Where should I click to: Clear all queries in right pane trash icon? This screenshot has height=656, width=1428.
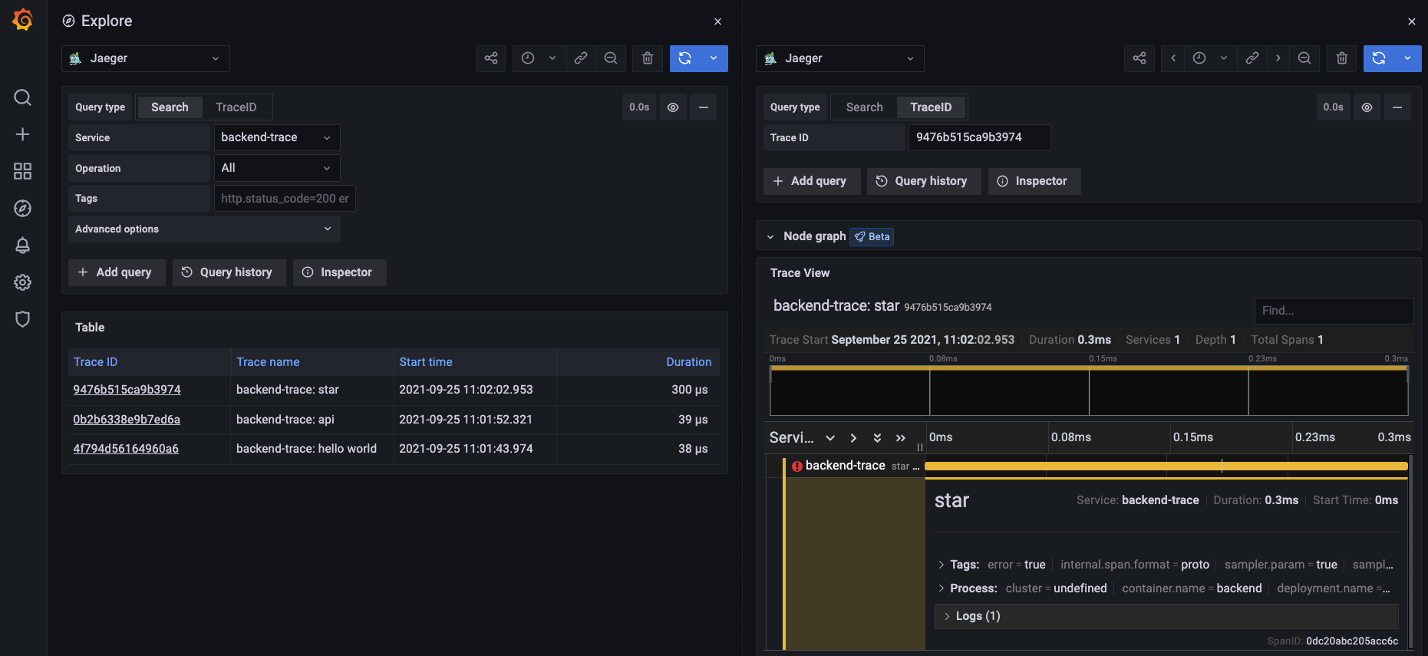[x=1341, y=58]
